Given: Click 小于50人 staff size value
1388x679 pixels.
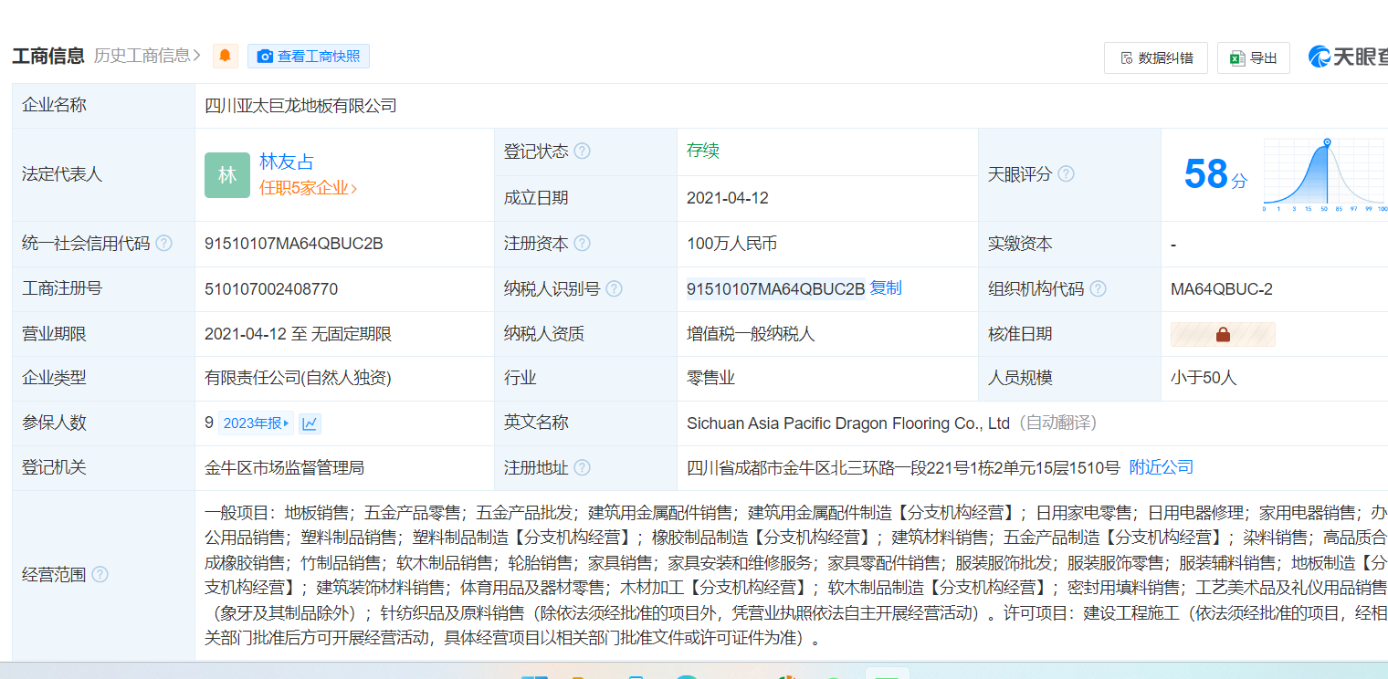Looking at the screenshot, I should [x=1204, y=378].
